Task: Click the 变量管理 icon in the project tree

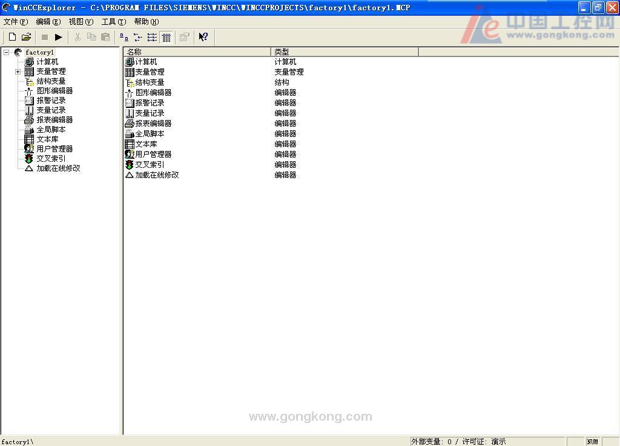Action: pyautogui.click(x=29, y=72)
